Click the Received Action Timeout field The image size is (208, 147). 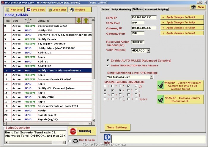coord(138,42)
